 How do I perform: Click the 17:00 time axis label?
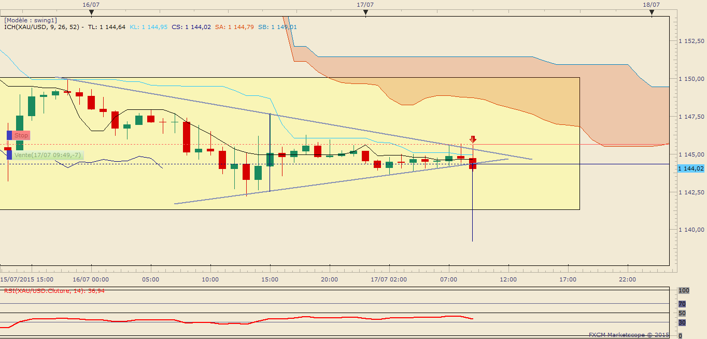tap(568, 279)
